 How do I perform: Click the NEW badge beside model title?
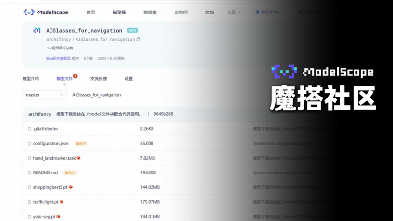click(x=132, y=30)
